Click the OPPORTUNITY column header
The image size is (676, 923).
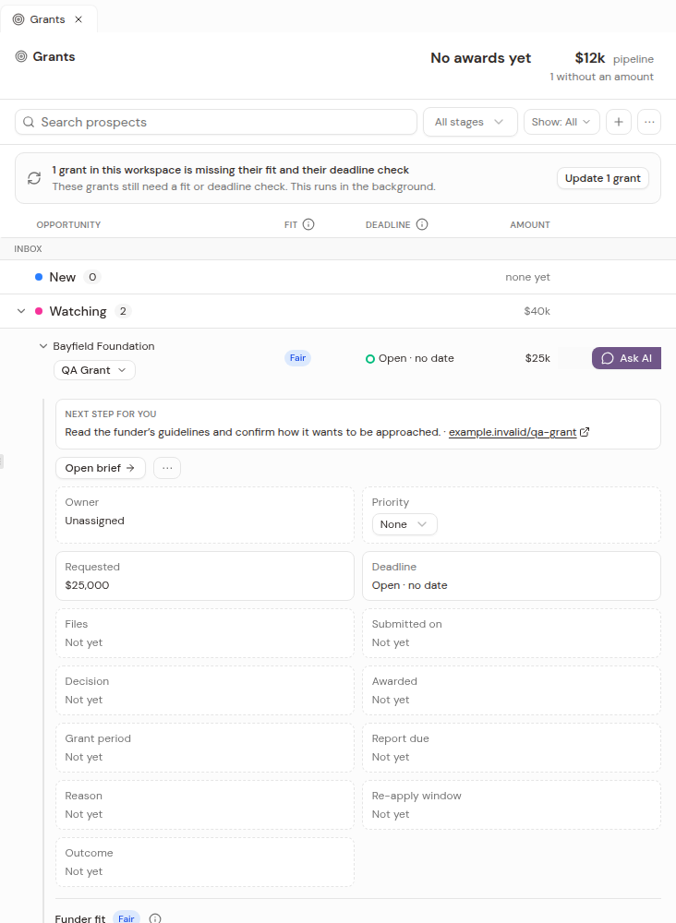(68, 225)
